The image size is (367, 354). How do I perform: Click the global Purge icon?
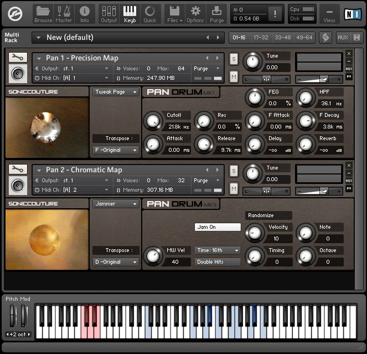point(216,14)
